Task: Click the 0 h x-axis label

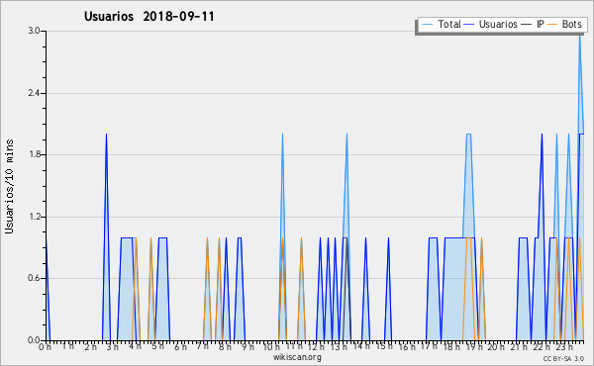Action: click(x=45, y=346)
